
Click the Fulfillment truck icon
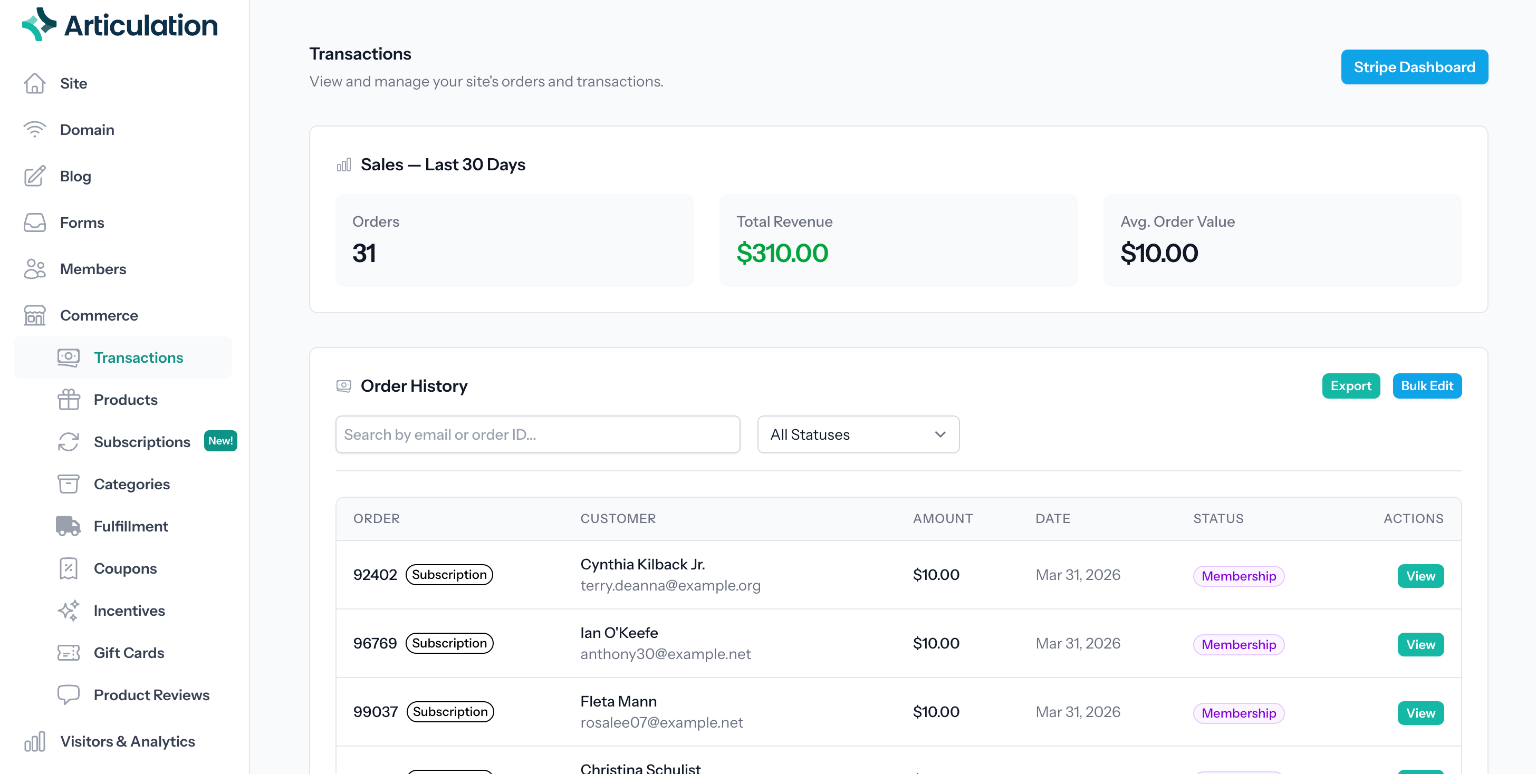(x=68, y=526)
